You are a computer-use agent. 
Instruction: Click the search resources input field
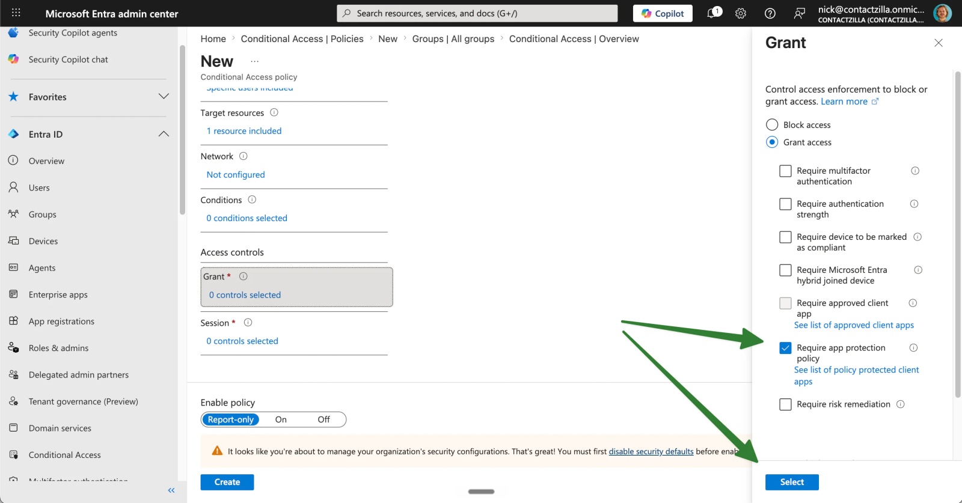(x=477, y=13)
